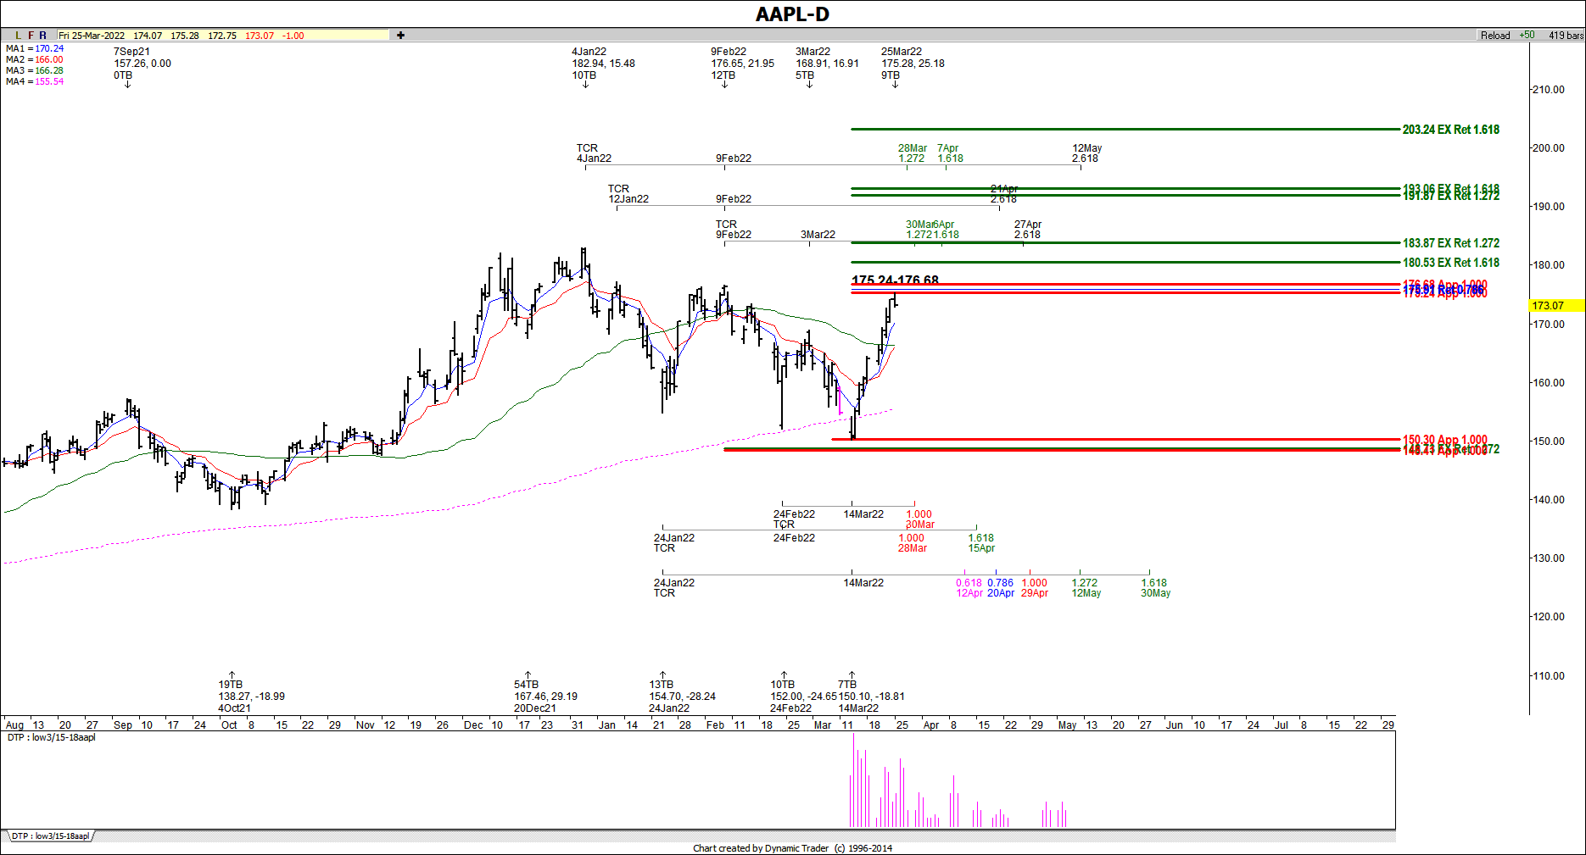Click the MA2 = 166.00 readout
The height and width of the screenshot is (855, 1586).
pyautogui.click(x=35, y=59)
